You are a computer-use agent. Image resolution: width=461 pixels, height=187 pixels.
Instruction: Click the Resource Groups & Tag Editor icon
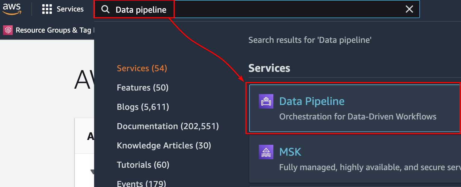[x=8, y=30]
